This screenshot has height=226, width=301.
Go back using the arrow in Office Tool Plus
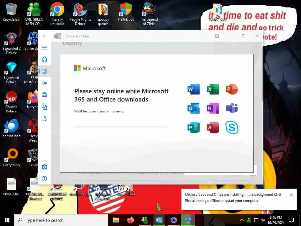(x=44, y=36)
